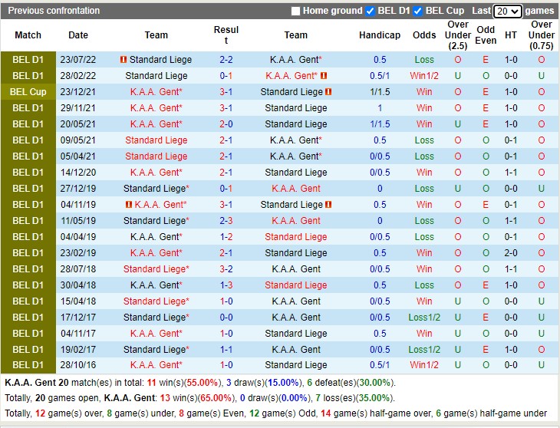Image resolution: width=560 pixels, height=428 pixels.
Task: Click red card icon beside K.A.A. Gent 28/02/22
Action: pyautogui.click(x=324, y=76)
